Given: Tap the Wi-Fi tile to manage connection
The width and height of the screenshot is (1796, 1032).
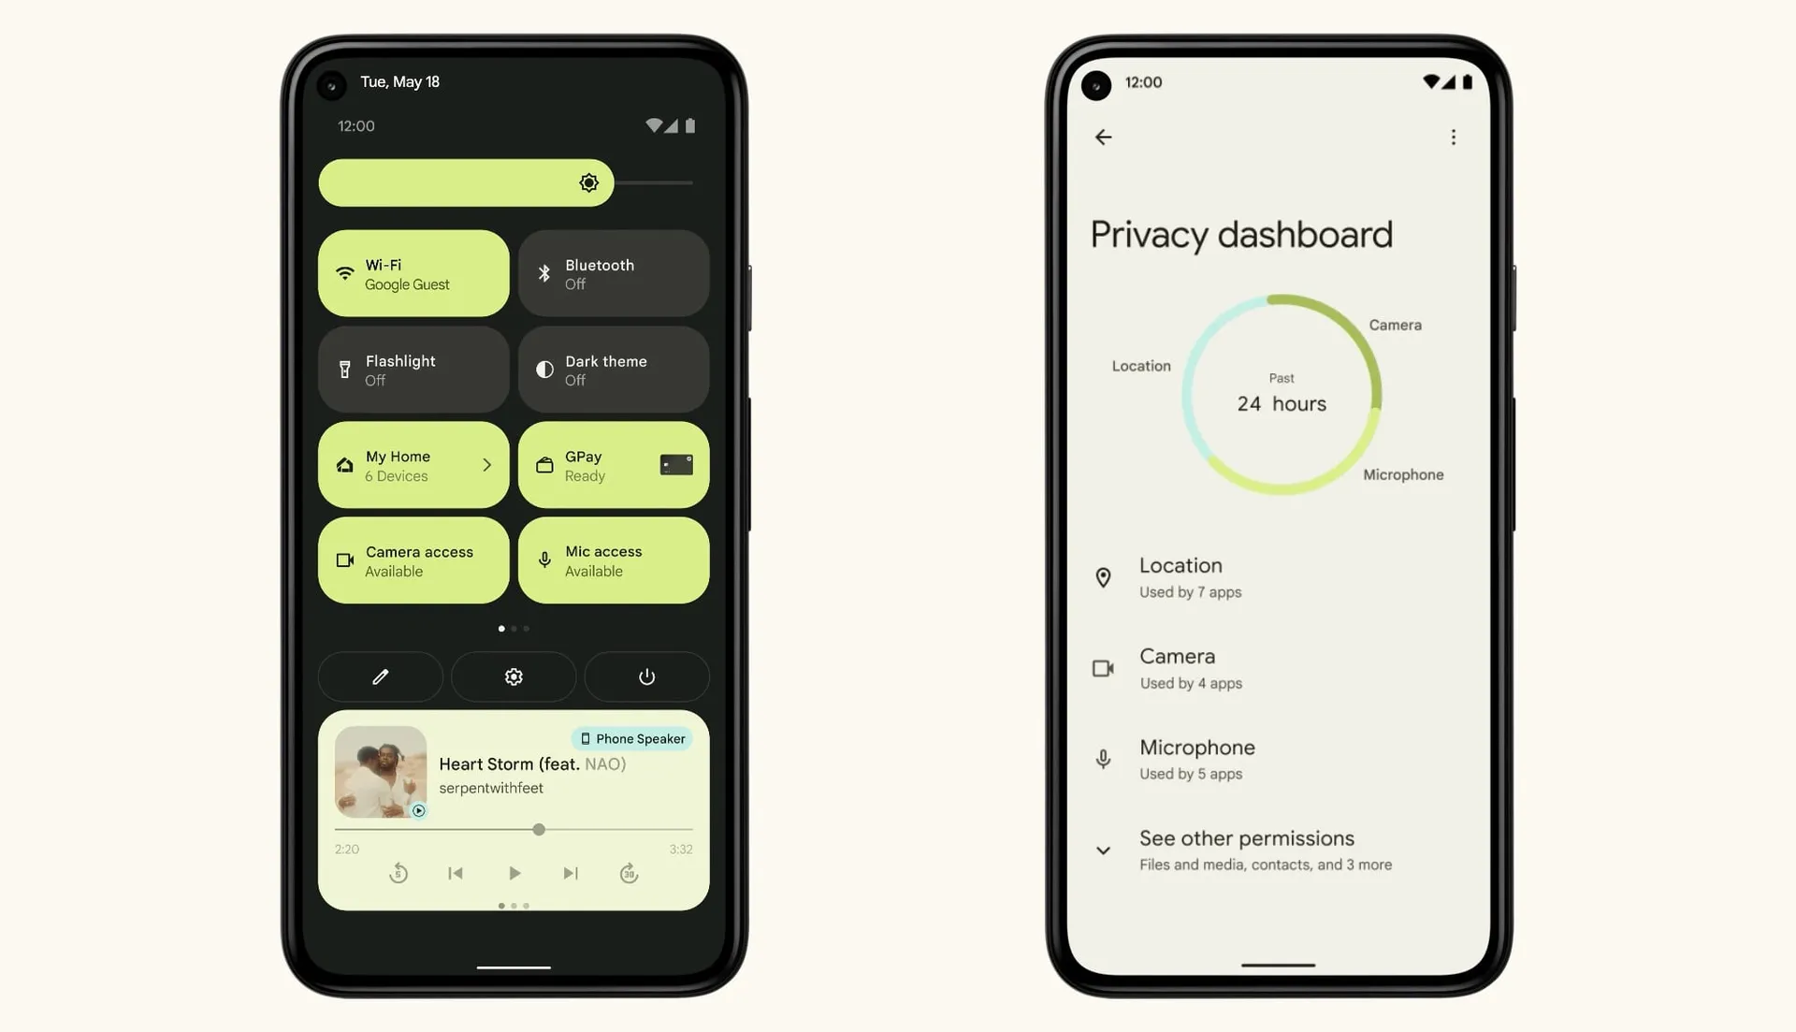Looking at the screenshot, I should coord(413,273).
